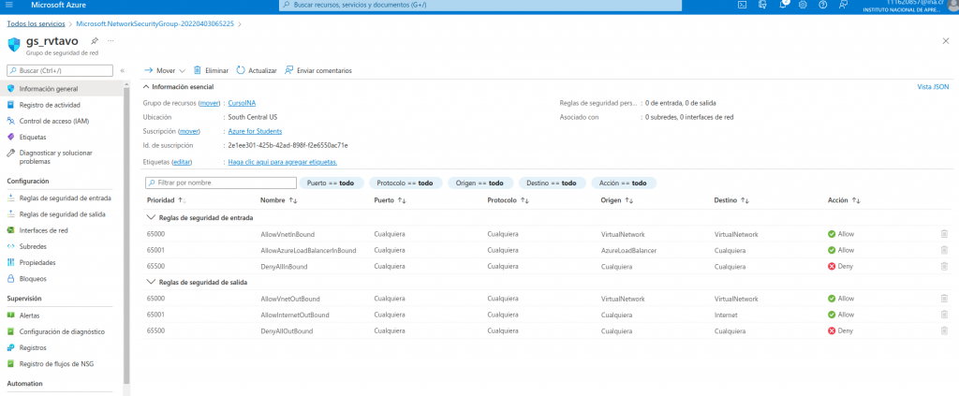Open the Azure portal hamburger menu
Screen dimensions: 959x396
click(8, 5)
